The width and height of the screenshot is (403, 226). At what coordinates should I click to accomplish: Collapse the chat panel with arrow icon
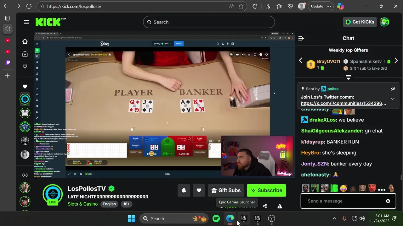301,38
